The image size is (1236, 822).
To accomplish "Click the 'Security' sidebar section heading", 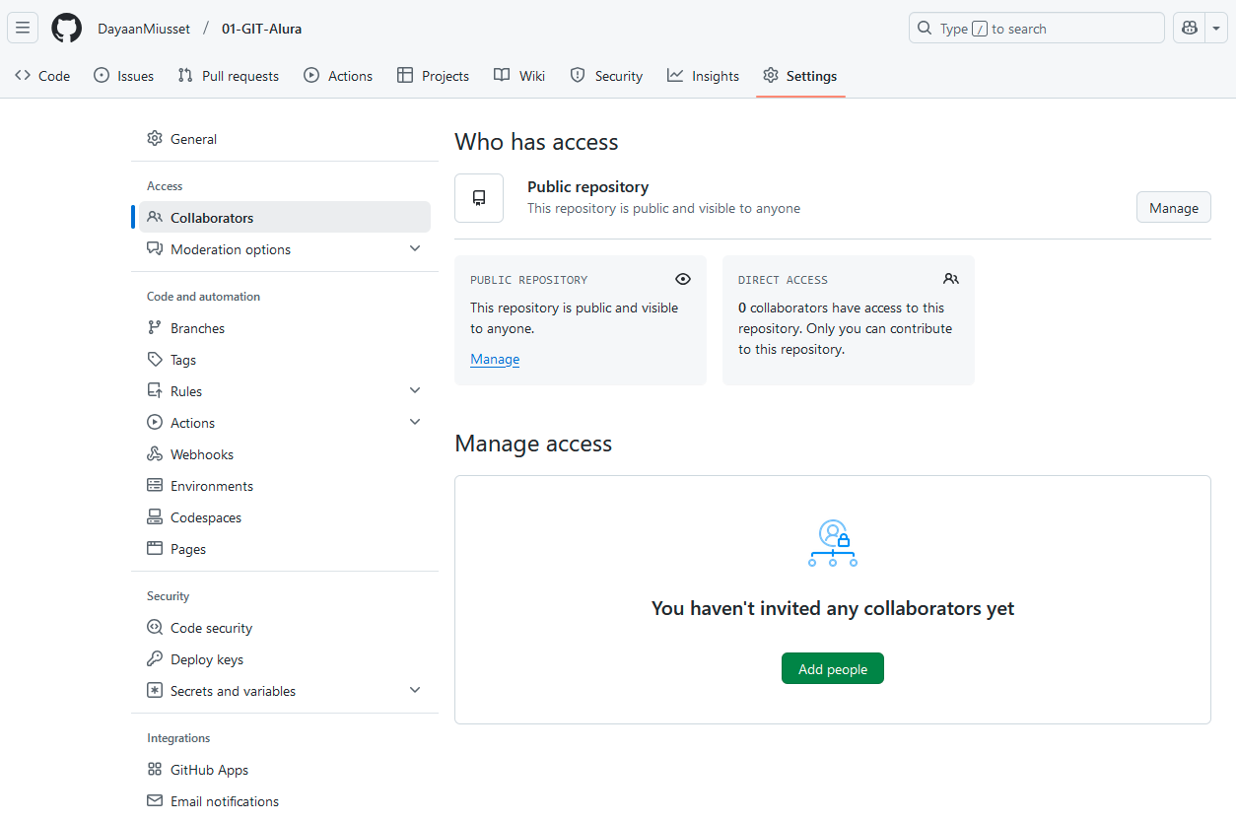I will click(x=169, y=596).
